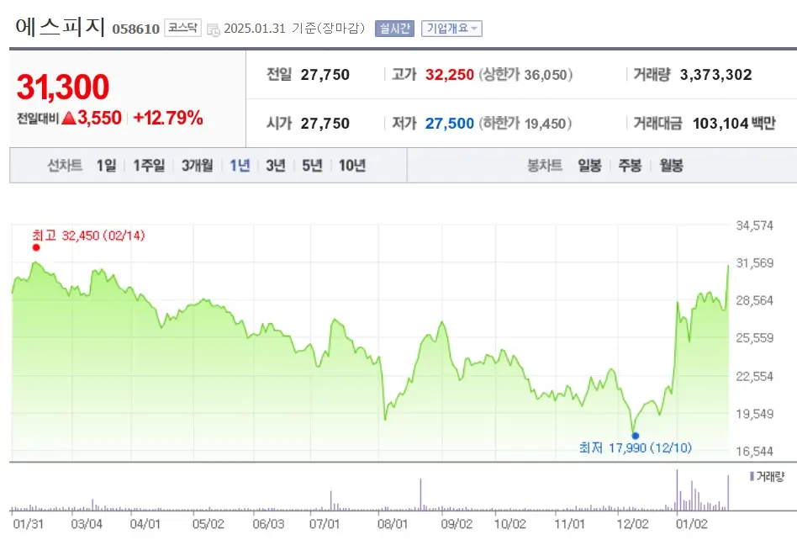Select the 5년 chart period tab
This screenshot has height=540, width=797.
click(312, 166)
